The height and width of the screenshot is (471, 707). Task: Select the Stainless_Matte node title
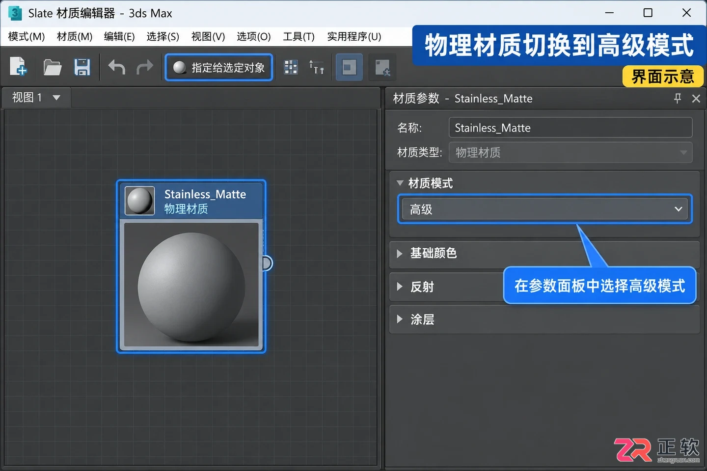coord(205,194)
